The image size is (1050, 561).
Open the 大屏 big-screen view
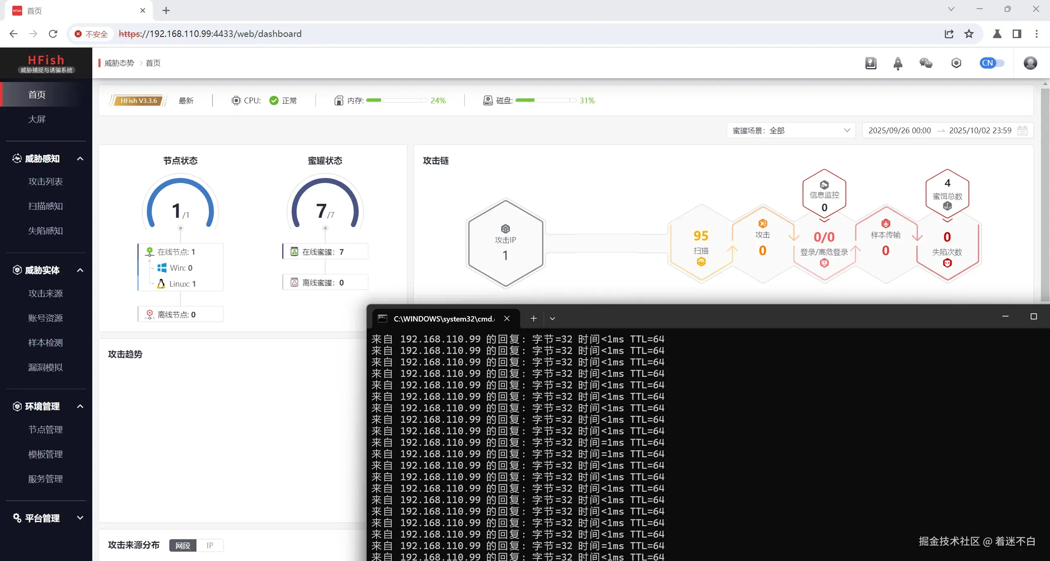pos(37,119)
